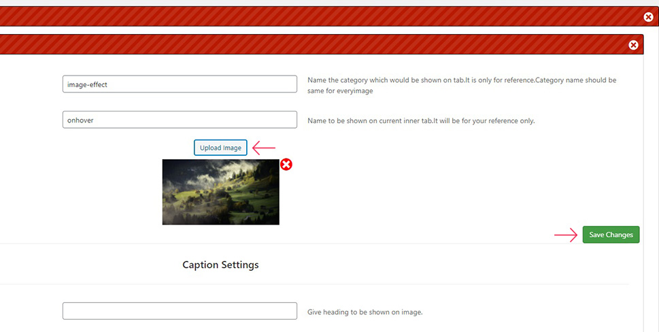Image resolution: width=659 pixels, height=332 pixels.
Task: Close the second red notice banner
Action: [x=633, y=45]
